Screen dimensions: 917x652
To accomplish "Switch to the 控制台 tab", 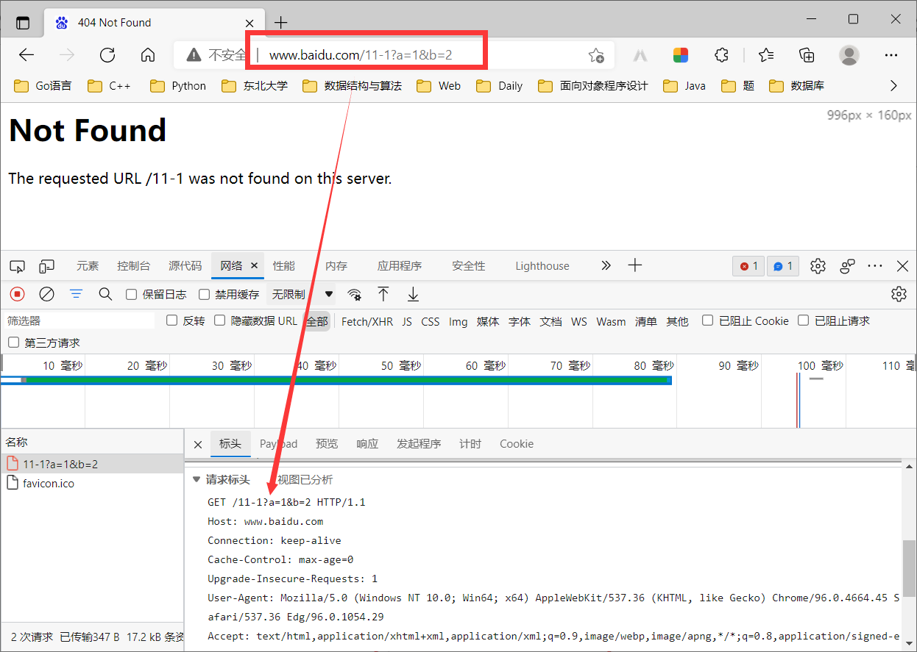I will pos(133,266).
